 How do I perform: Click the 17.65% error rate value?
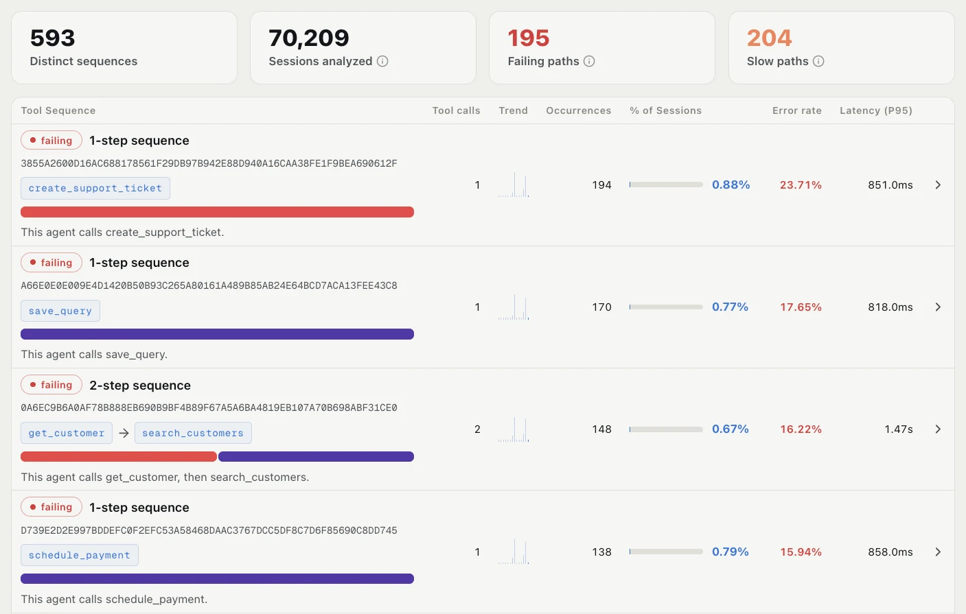pos(801,307)
